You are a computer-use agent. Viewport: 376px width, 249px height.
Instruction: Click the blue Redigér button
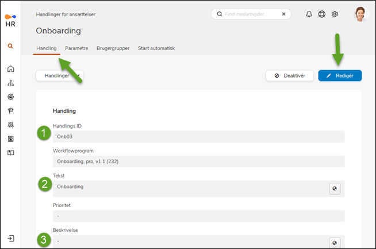[340, 75]
